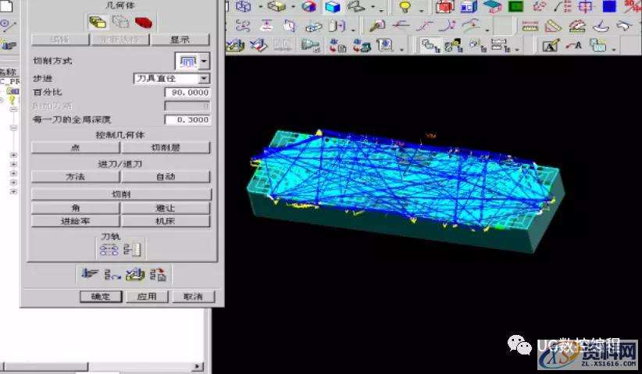Click the red check geometry icon
Screen dimensions: 642x374
click(x=143, y=22)
